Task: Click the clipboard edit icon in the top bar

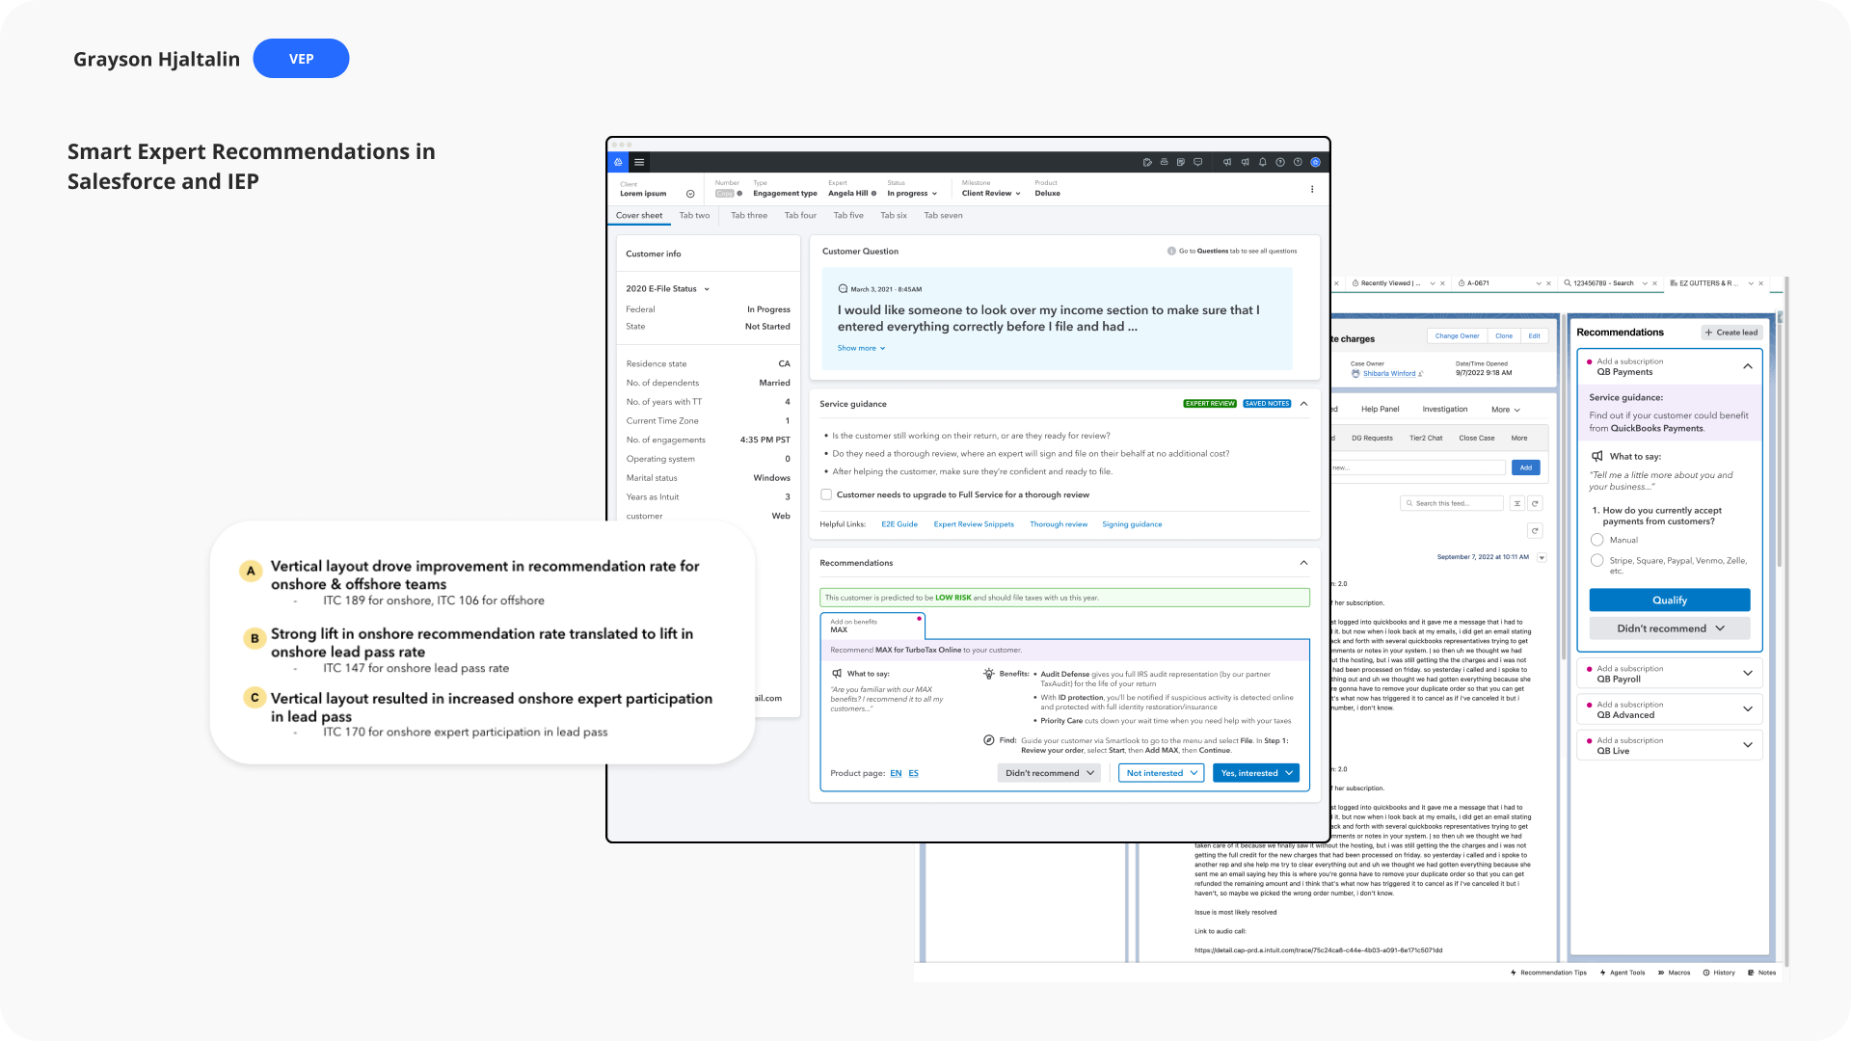Action: coord(1147,162)
